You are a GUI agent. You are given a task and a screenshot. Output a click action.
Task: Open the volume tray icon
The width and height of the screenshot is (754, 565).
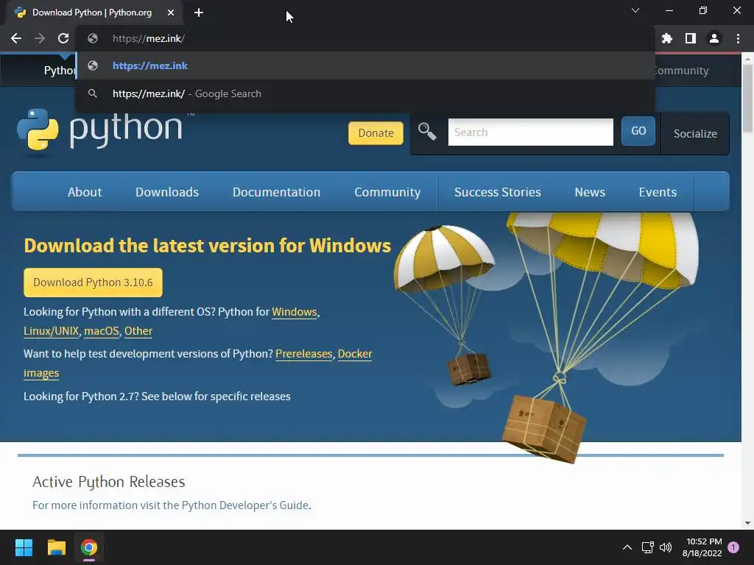click(666, 547)
